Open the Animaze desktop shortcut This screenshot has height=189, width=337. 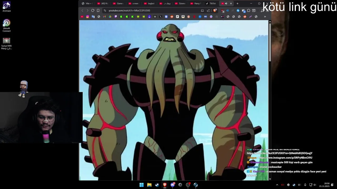pyautogui.click(x=7, y=7)
